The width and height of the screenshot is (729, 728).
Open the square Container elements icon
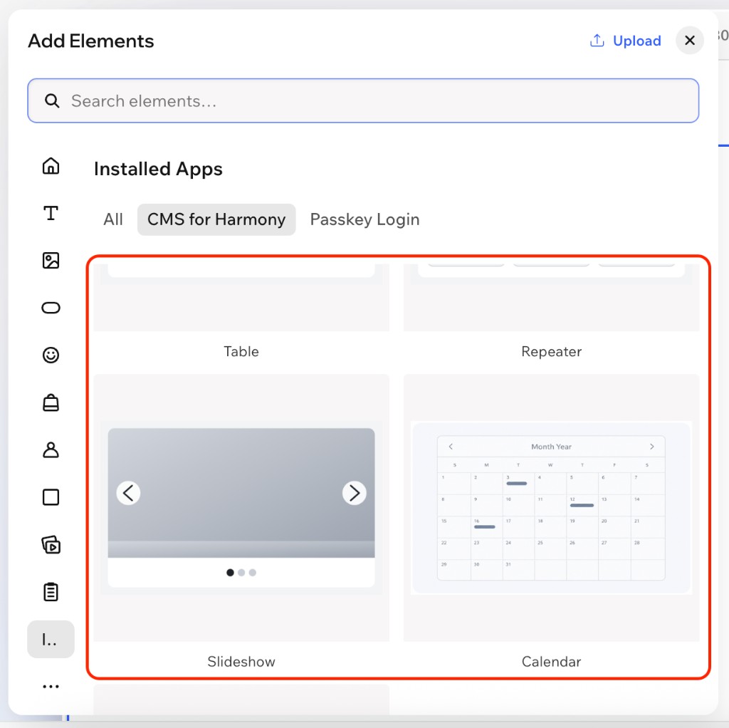tap(51, 497)
